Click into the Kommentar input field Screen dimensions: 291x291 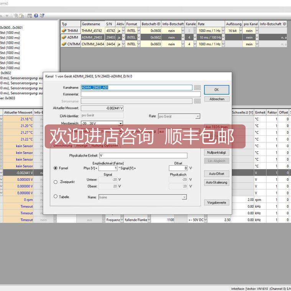[x=141, y=94]
